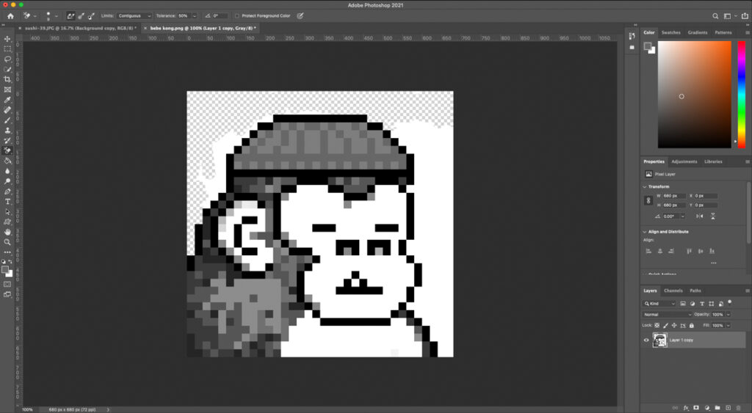The image size is (752, 413).
Task: Open the Swatches panel tab
Action: pyautogui.click(x=670, y=32)
